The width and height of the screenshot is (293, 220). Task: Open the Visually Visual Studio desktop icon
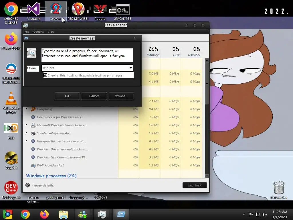[x=33, y=11]
